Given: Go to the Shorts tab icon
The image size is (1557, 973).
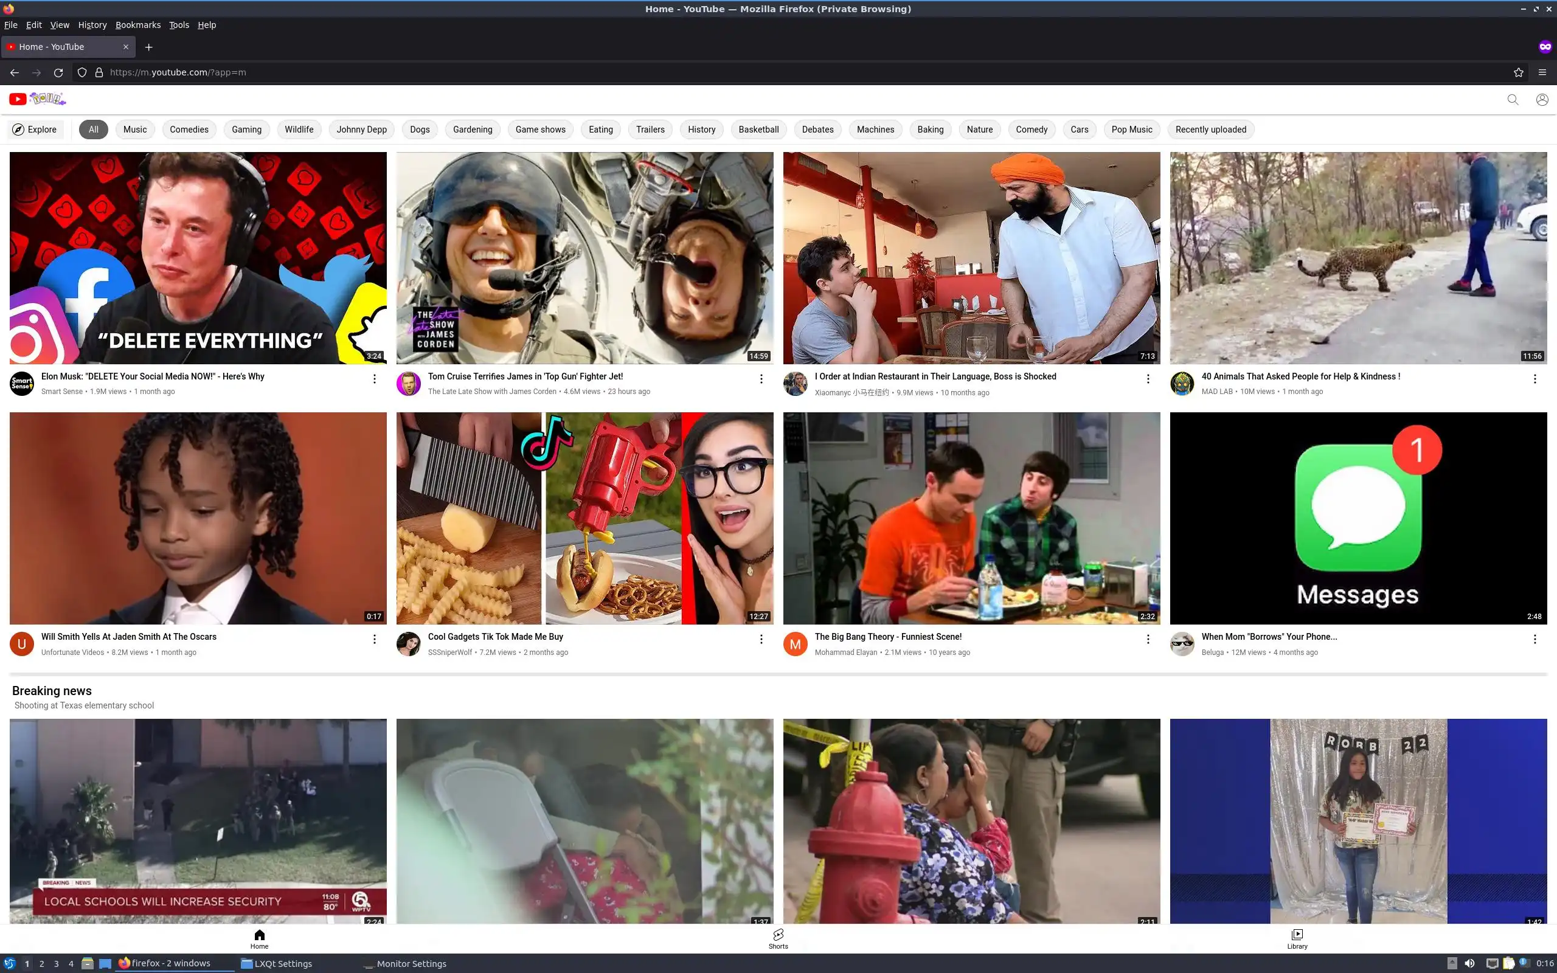Looking at the screenshot, I should 778,938.
